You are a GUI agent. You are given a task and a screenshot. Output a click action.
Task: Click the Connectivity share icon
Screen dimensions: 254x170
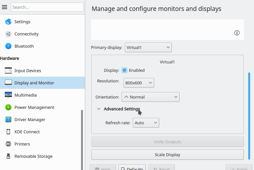pyautogui.click(x=8, y=34)
